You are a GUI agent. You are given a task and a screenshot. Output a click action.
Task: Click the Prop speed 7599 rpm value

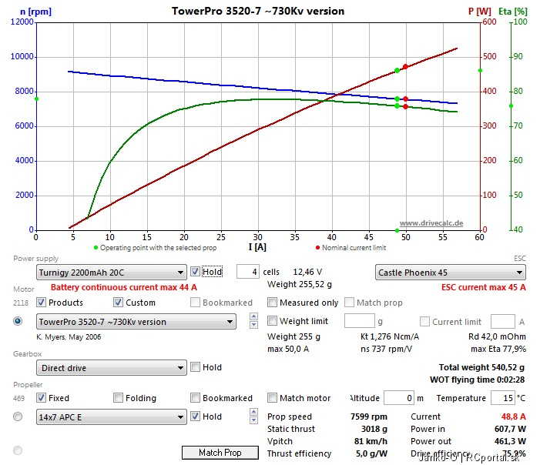point(369,416)
